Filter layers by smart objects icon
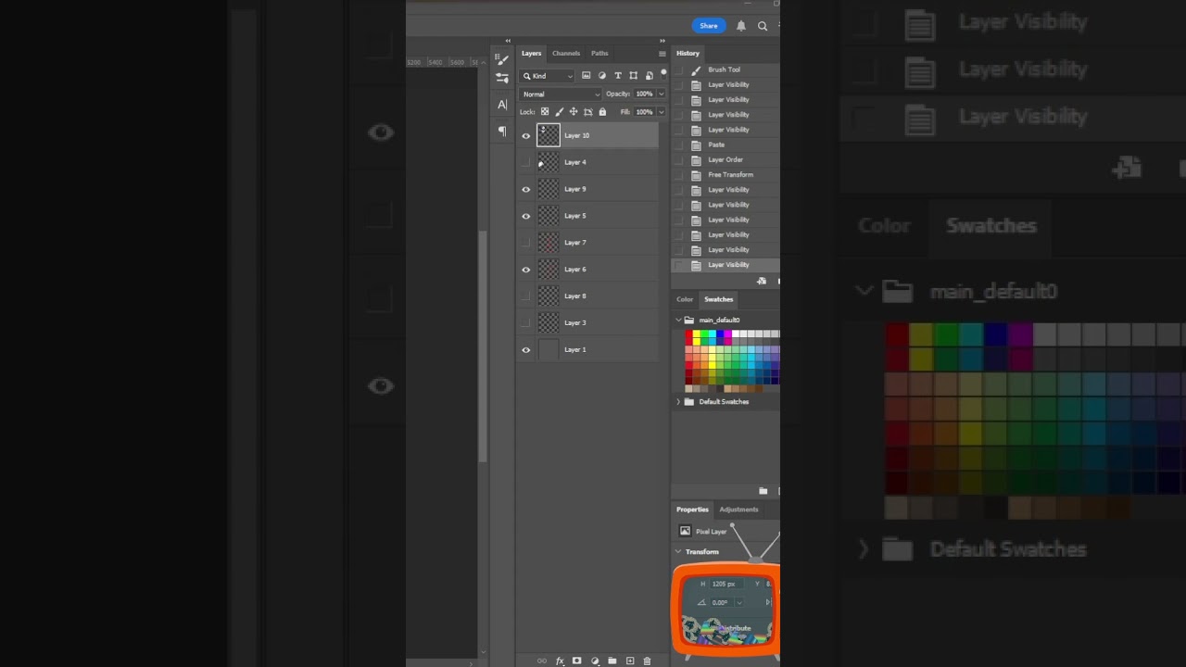 [x=649, y=76]
